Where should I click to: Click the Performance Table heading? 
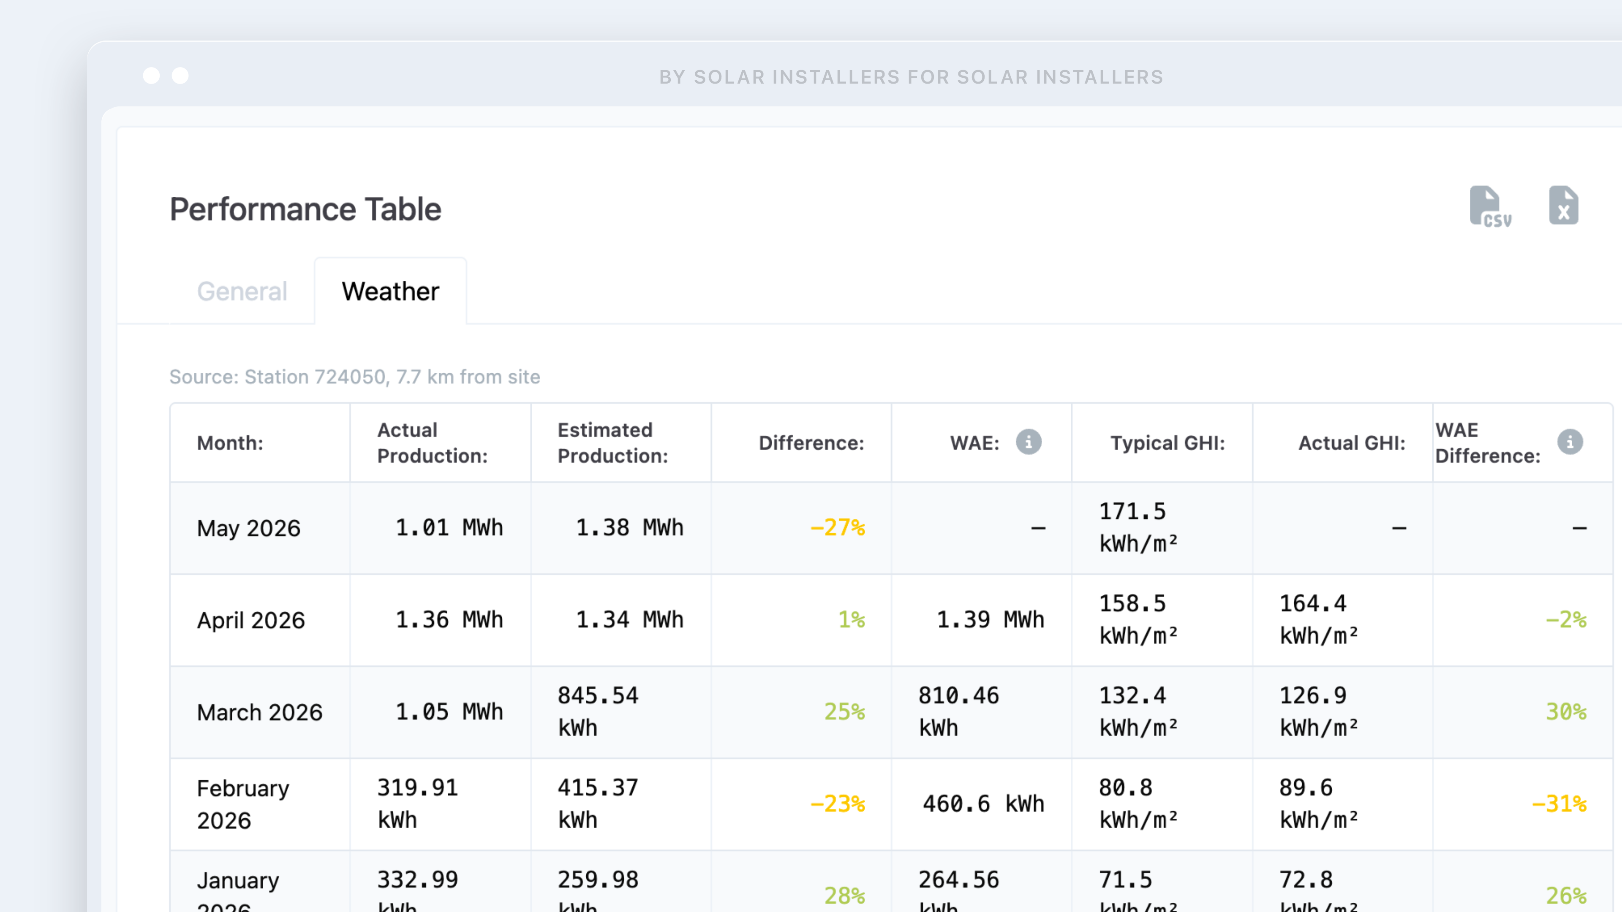[305, 209]
